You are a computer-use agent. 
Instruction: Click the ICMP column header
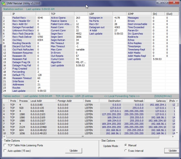point(139,14)
